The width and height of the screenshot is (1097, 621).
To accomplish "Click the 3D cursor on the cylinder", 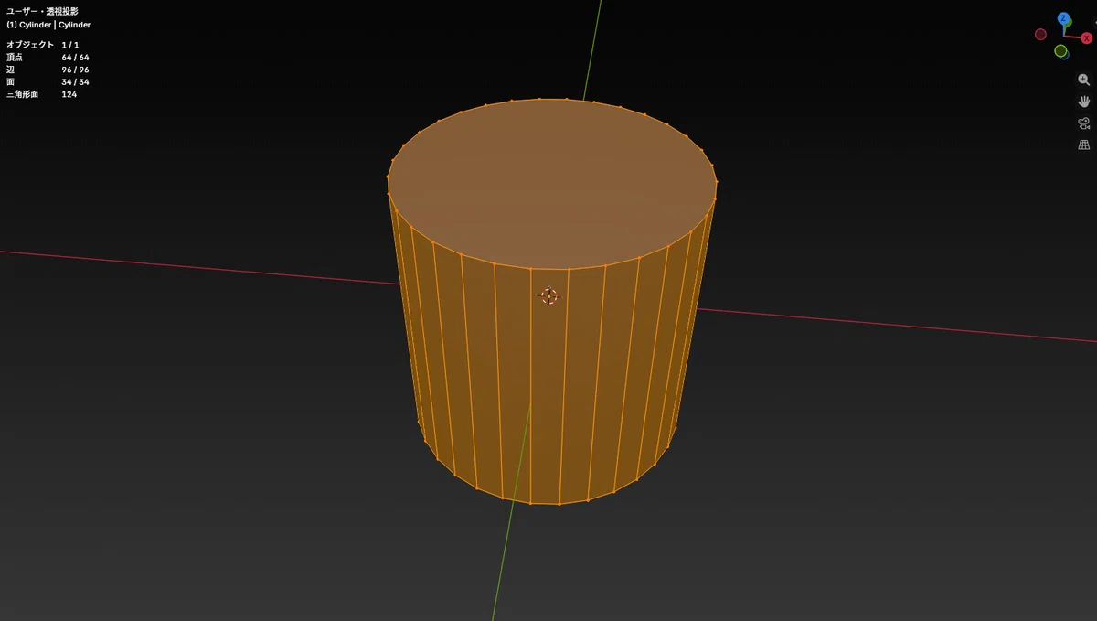I will [x=548, y=295].
